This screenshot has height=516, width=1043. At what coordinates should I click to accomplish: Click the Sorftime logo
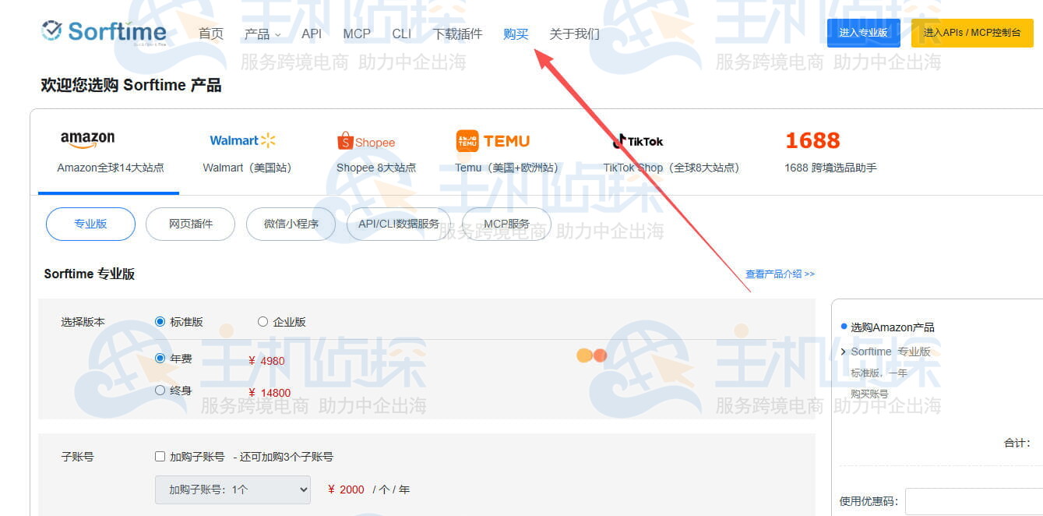point(104,31)
